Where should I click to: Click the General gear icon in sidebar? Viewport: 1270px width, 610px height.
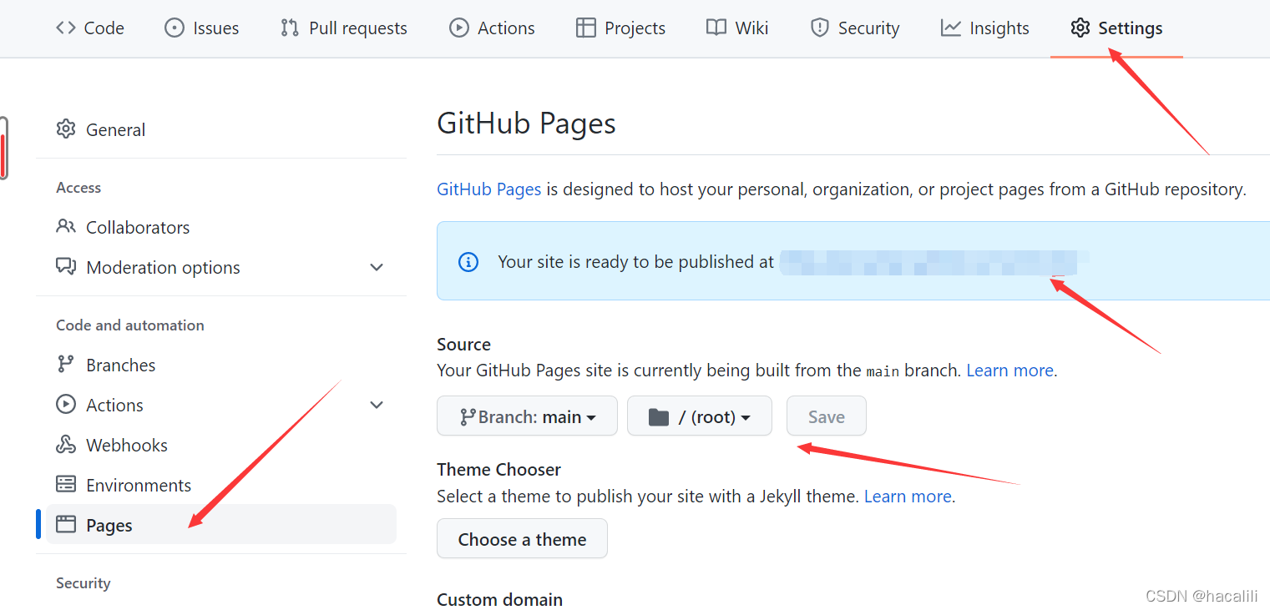65,129
